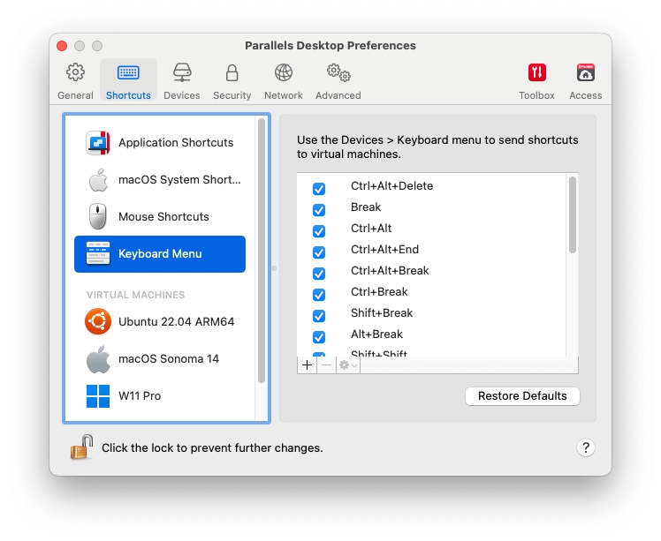The height and width of the screenshot is (541, 661).
Task: Disable the Ctrl+Alt+End shortcut checkbox
Action: pos(319,252)
